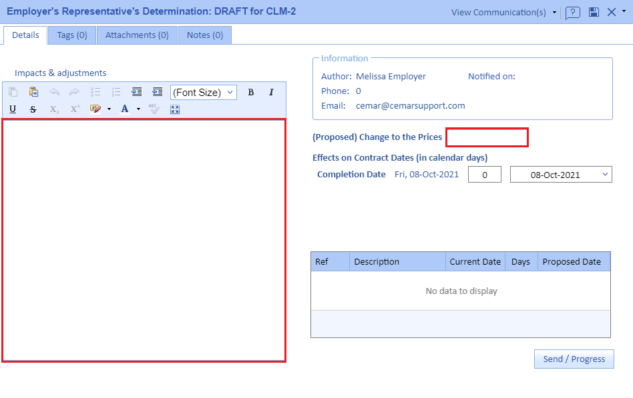
Task: Open the help question mark icon
Action: [x=572, y=13]
